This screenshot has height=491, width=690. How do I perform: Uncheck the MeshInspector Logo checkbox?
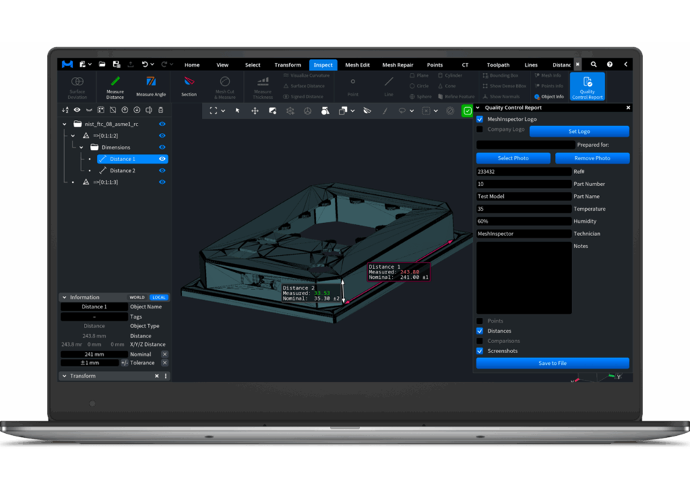click(x=480, y=119)
